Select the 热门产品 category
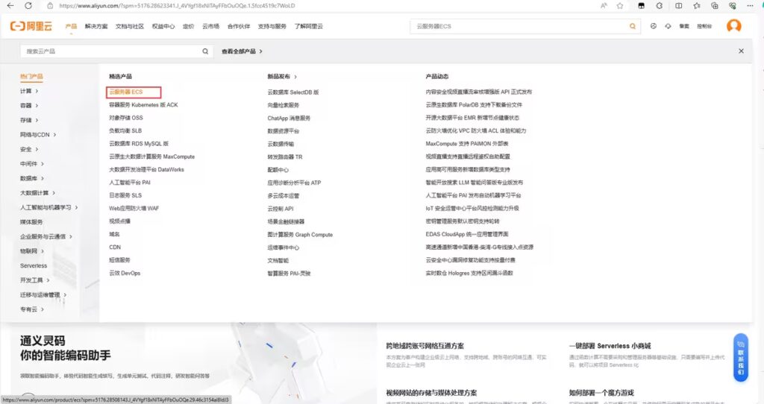 (31, 77)
